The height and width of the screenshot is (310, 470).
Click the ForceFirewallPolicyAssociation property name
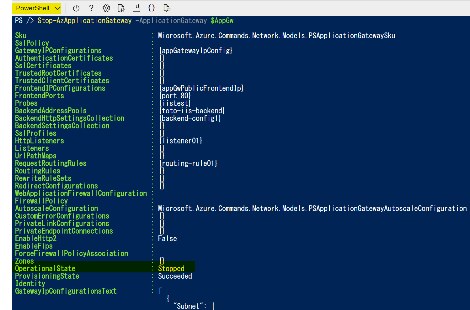coord(72,254)
